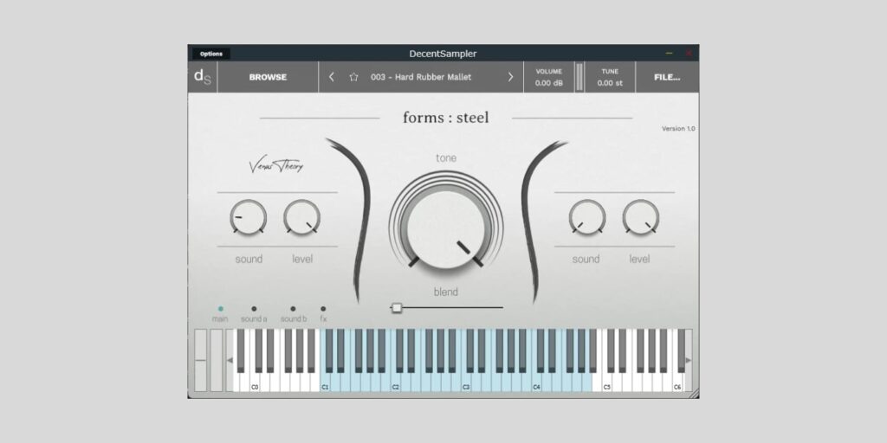This screenshot has height=443, width=887.
Task: Shift keyboard right with the arrow
Action: click(x=689, y=360)
